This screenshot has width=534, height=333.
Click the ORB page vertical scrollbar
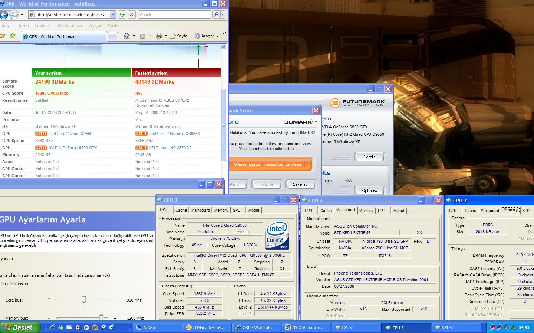(224, 125)
